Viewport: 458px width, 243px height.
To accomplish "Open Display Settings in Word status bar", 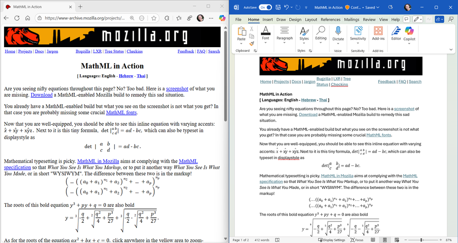I will point(331,240).
